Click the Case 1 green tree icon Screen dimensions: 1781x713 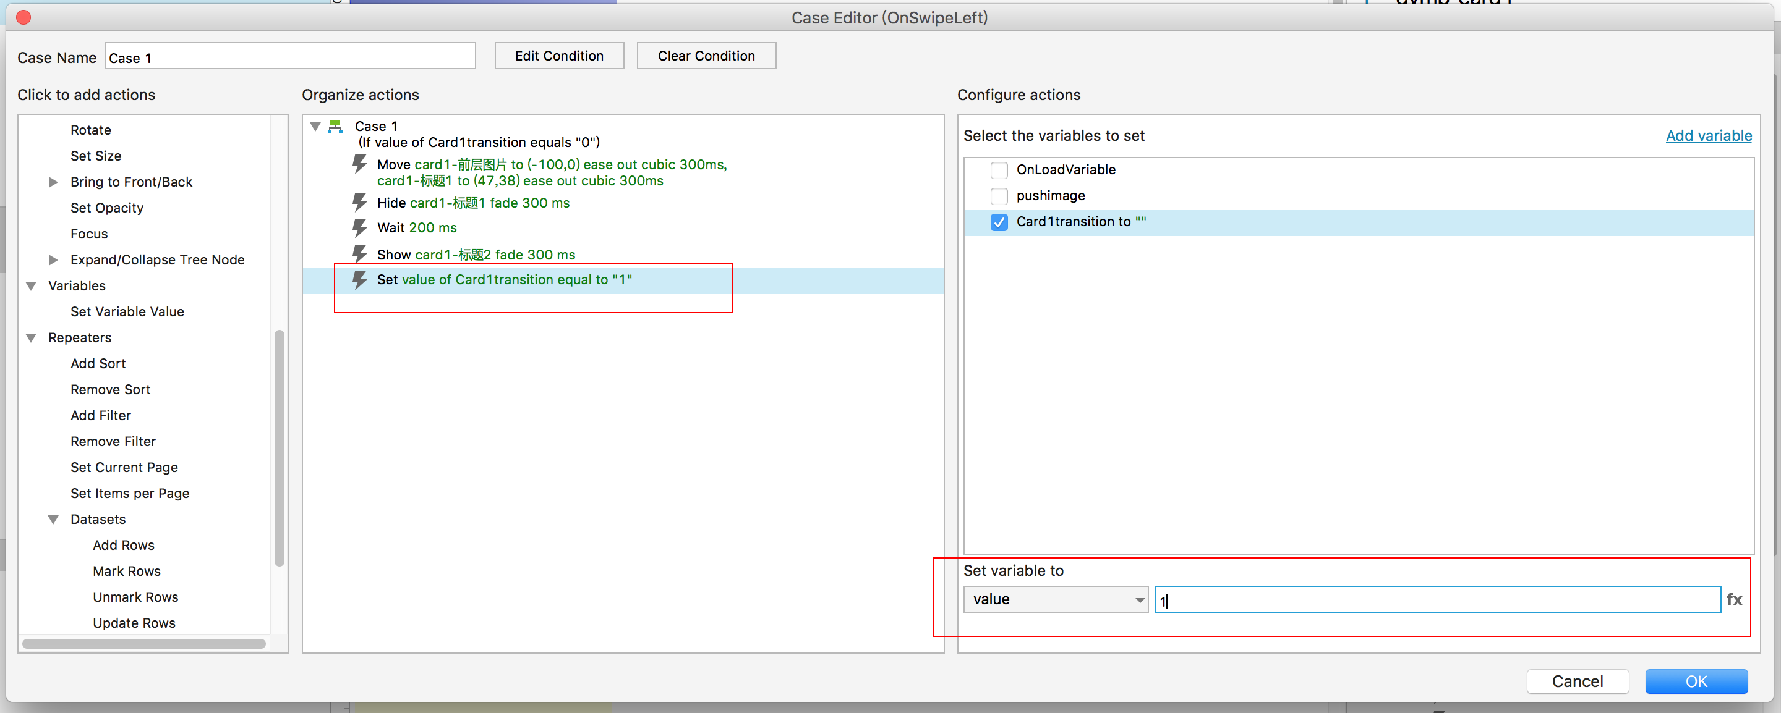[335, 127]
